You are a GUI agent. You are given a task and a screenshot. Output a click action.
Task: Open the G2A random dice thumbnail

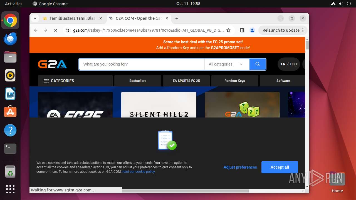242,105
